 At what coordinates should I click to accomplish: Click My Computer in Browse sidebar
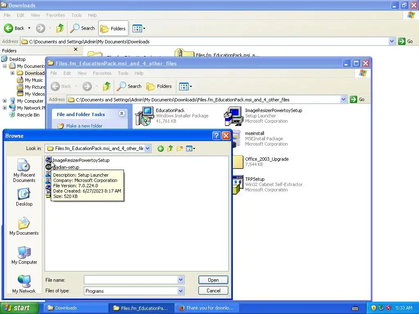pyautogui.click(x=24, y=255)
